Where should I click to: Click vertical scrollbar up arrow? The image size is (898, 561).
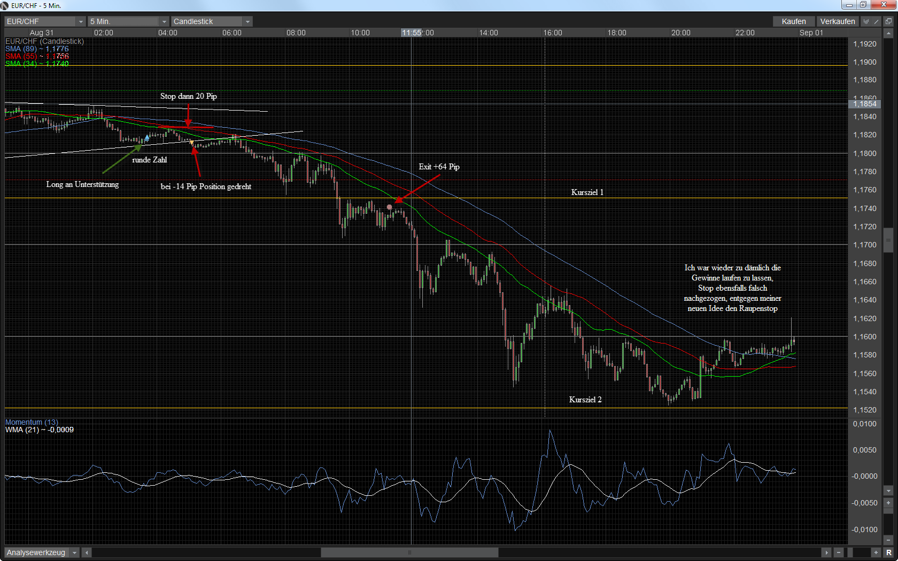click(x=888, y=33)
